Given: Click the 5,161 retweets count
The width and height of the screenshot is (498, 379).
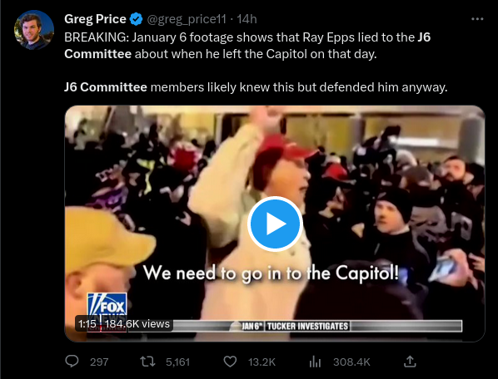Looking at the screenshot, I should click(177, 362).
